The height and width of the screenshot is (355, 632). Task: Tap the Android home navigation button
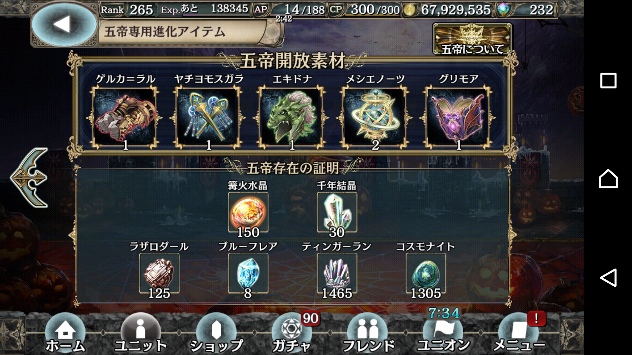608,179
